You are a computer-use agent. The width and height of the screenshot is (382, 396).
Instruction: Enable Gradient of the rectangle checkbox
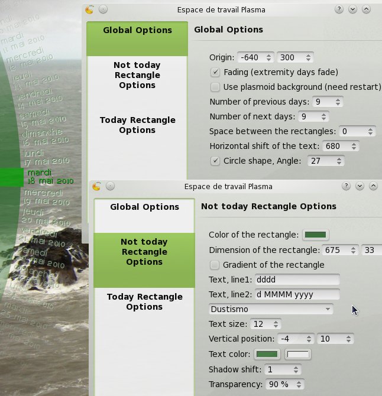[215, 265]
